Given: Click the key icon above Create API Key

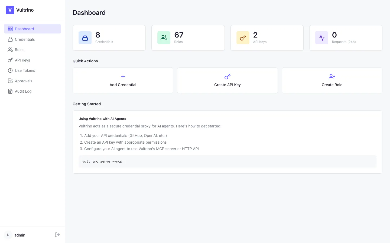Looking at the screenshot, I should (227, 77).
